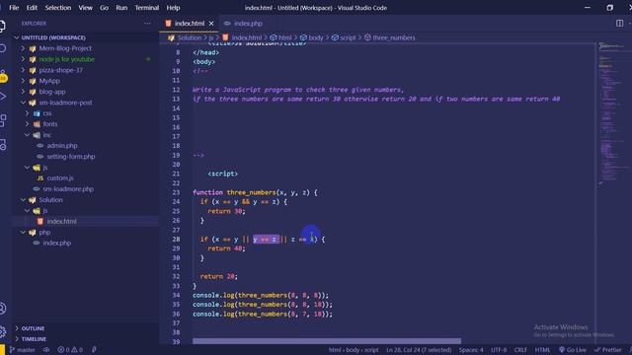The width and height of the screenshot is (632, 355).
Task: Open setting-form.php in the explorer
Action: tap(86, 157)
